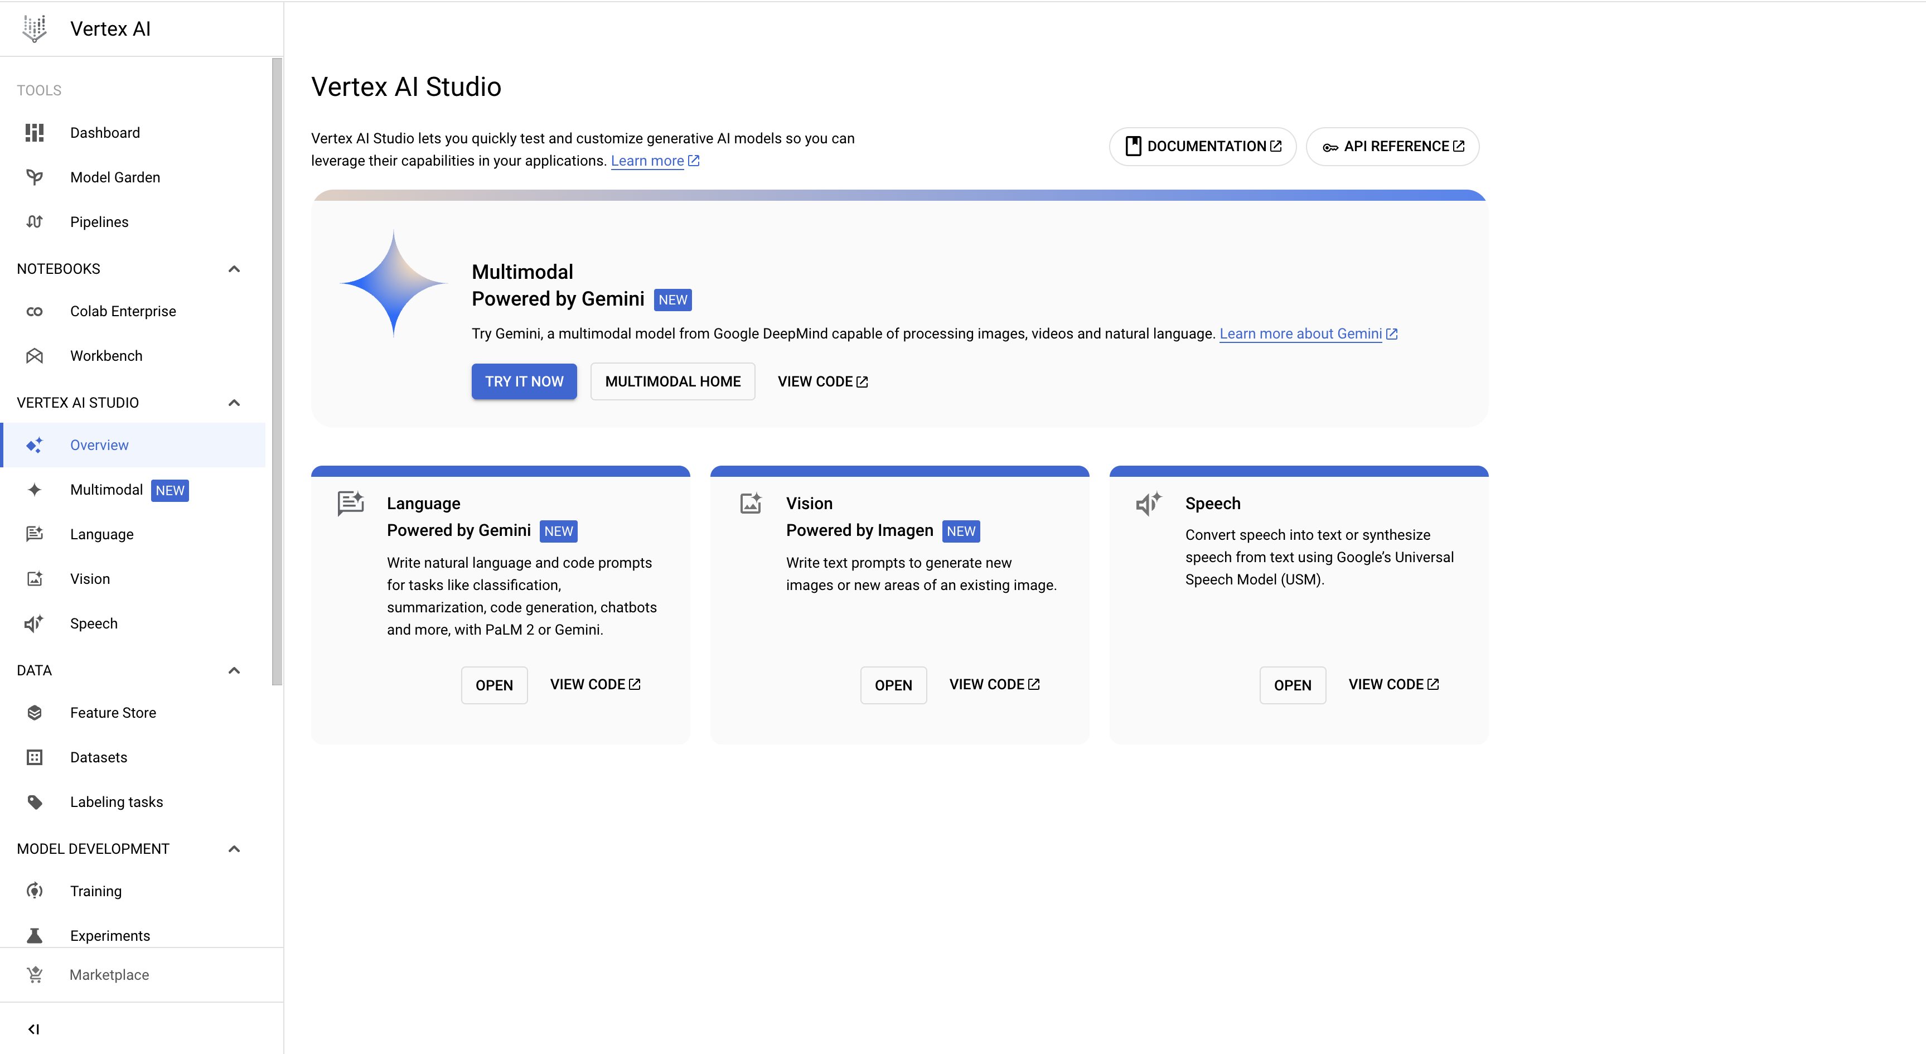Viewport: 1926px width, 1054px height.
Task: Select Workbench in sidebar
Action: tap(133, 356)
